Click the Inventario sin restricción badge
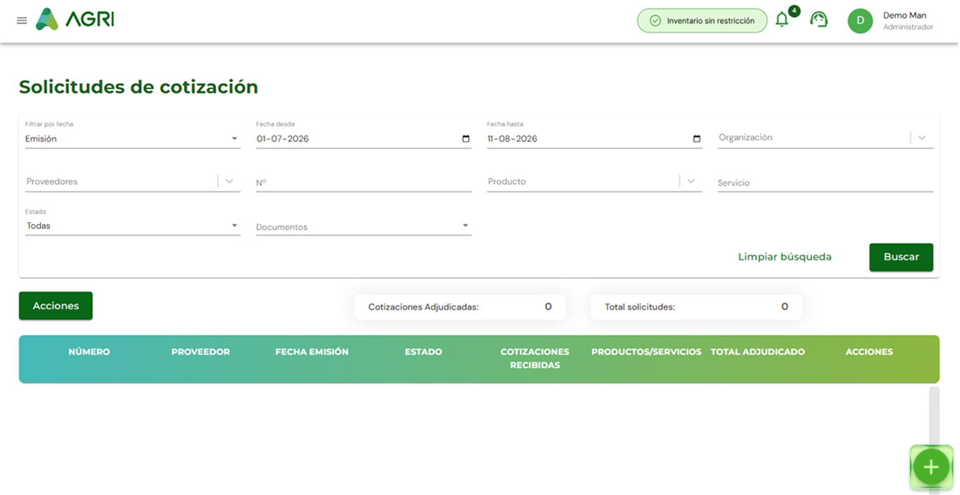This screenshot has height=495, width=960. tap(702, 21)
